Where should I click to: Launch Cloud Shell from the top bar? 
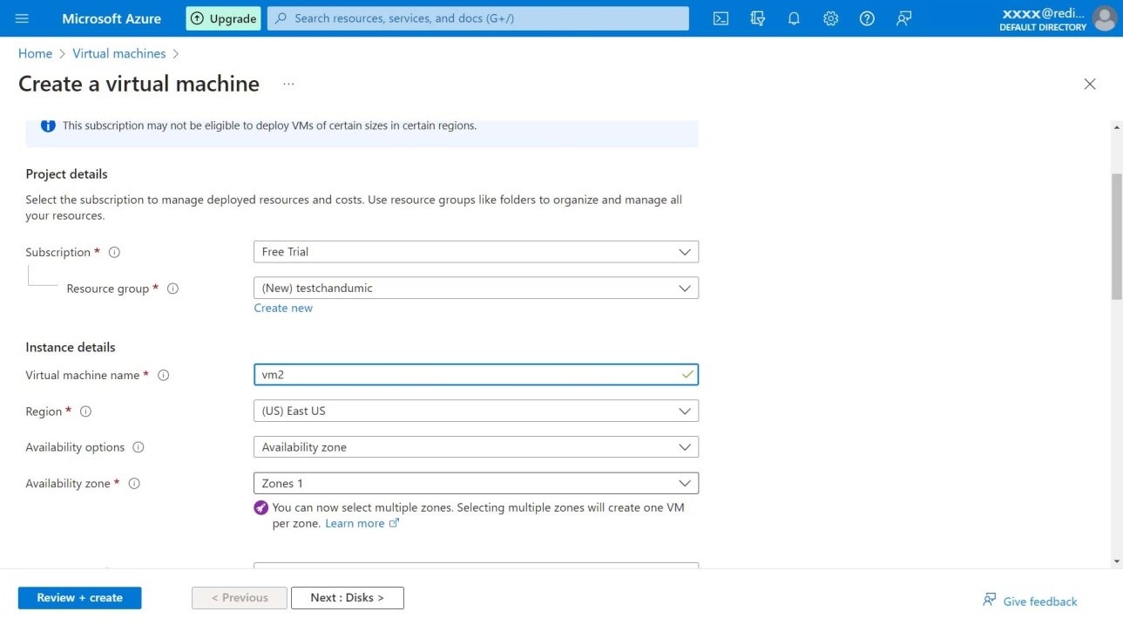pyautogui.click(x=720, y=18)
